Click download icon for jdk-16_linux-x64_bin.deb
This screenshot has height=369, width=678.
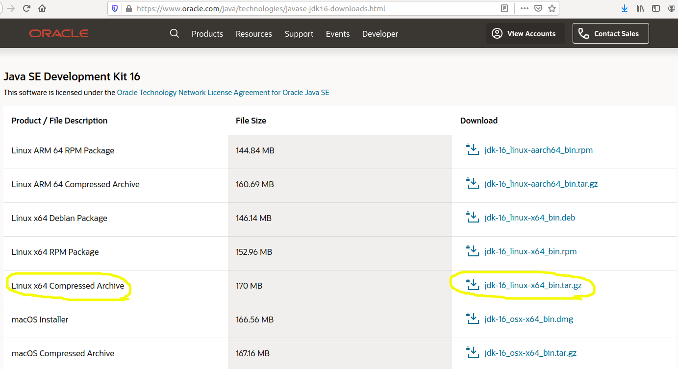(472, 217)
